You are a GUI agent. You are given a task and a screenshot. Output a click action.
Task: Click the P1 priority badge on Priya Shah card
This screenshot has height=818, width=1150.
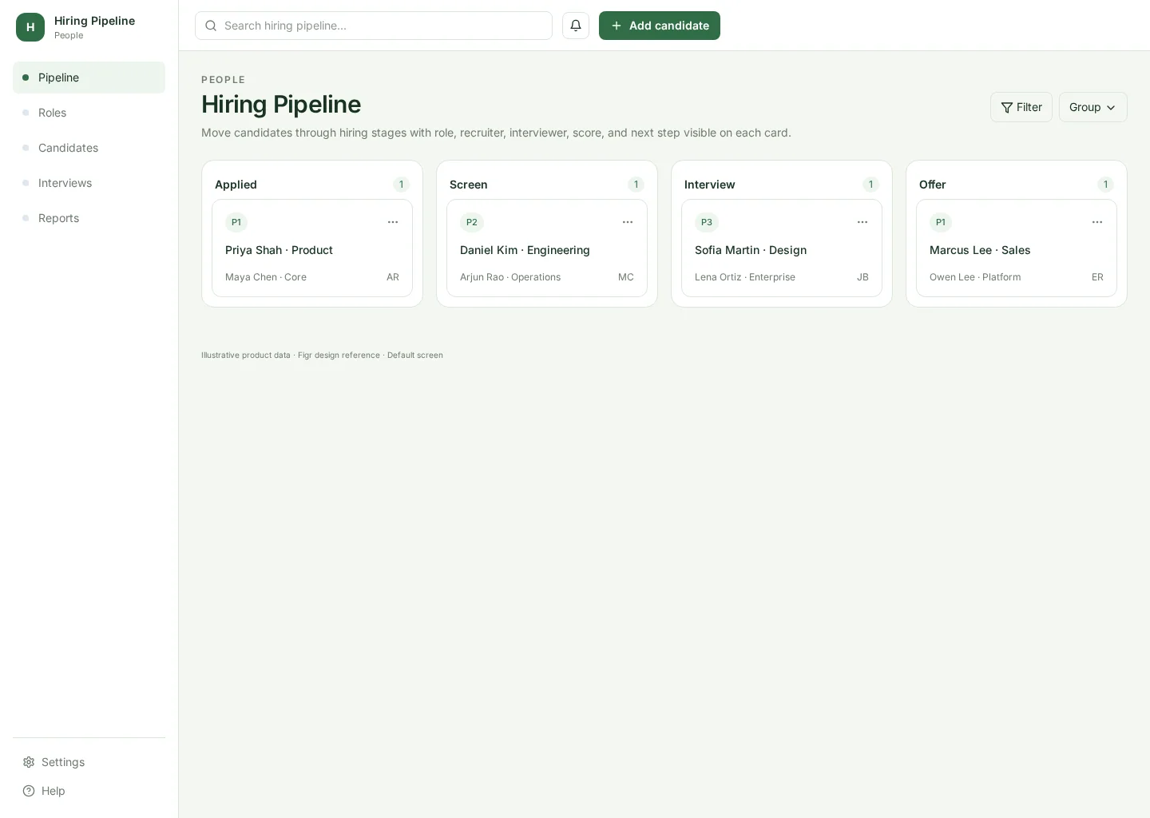point(236,222)
